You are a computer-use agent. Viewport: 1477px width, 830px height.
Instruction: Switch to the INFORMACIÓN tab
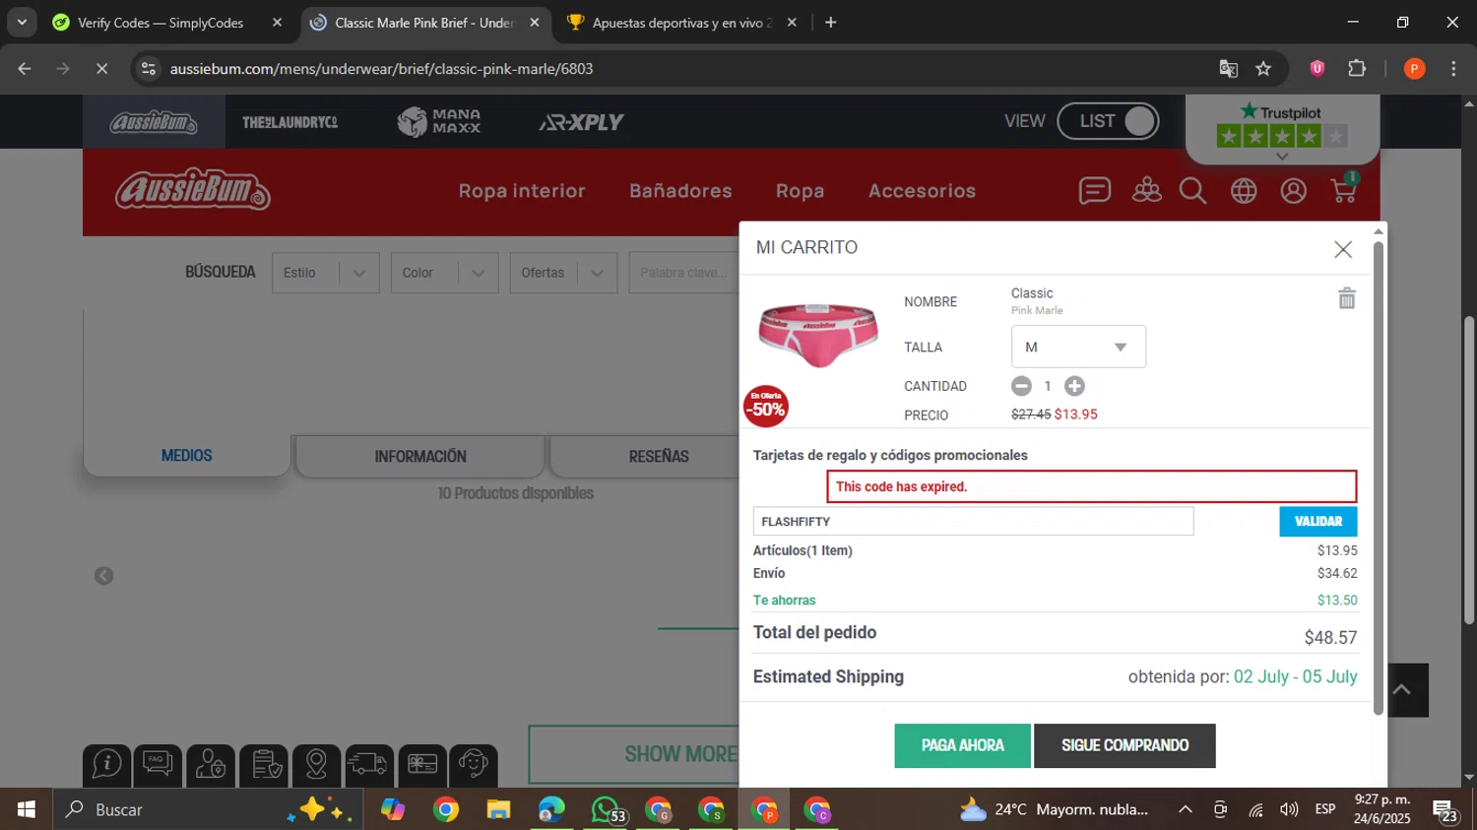420,457
